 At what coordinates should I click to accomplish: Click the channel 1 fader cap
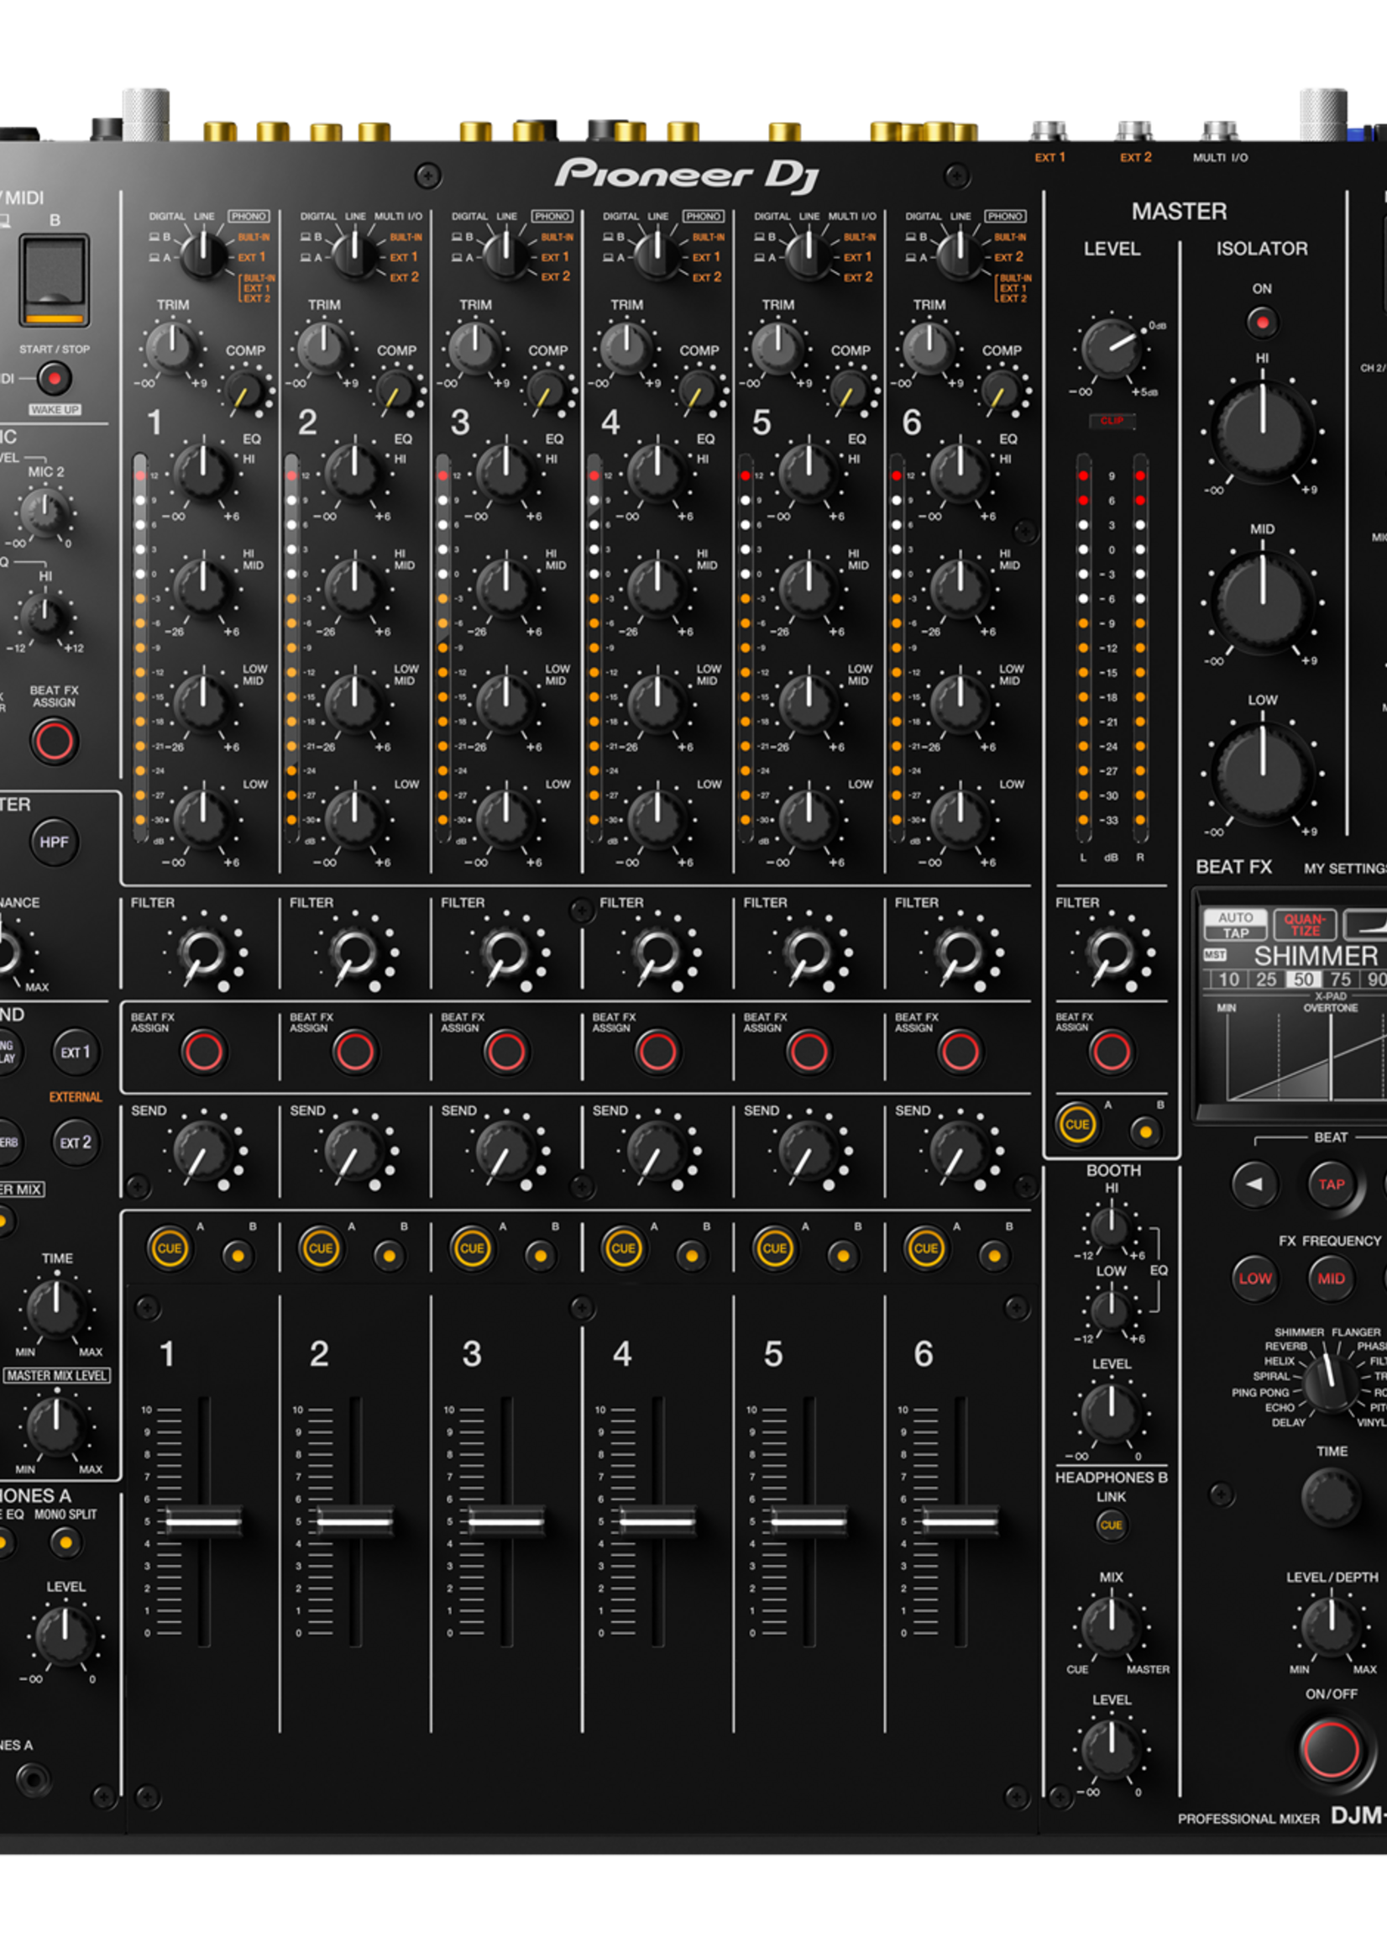(203, 1521)
